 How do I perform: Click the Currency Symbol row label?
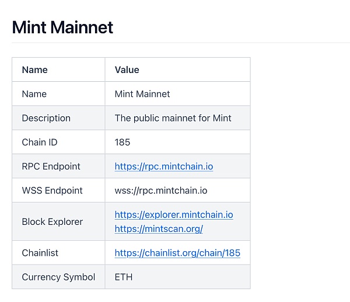click(x=58, y=277)
